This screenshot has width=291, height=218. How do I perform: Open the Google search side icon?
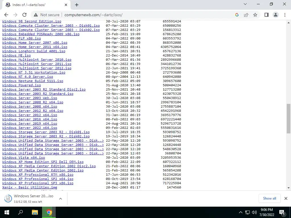[237, 15]
